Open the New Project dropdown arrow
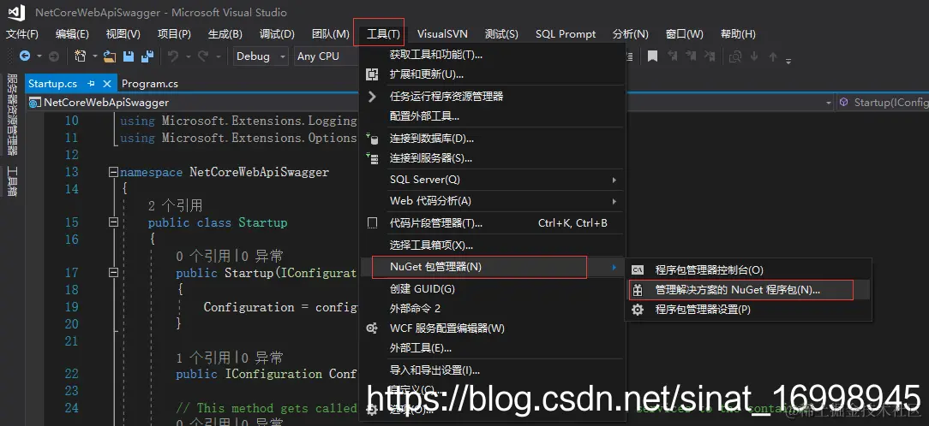Image resolution: width=929 pixels, height=426 pixels. 95,56
